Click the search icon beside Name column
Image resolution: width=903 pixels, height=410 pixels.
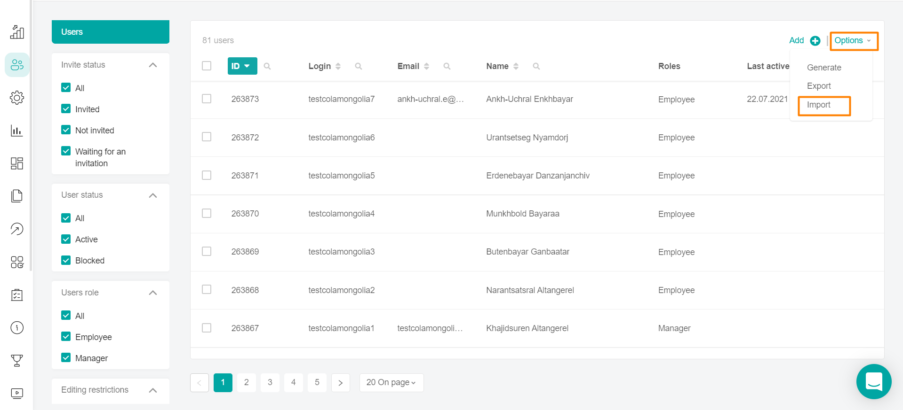pyautogui.click(x=536, y=66)
